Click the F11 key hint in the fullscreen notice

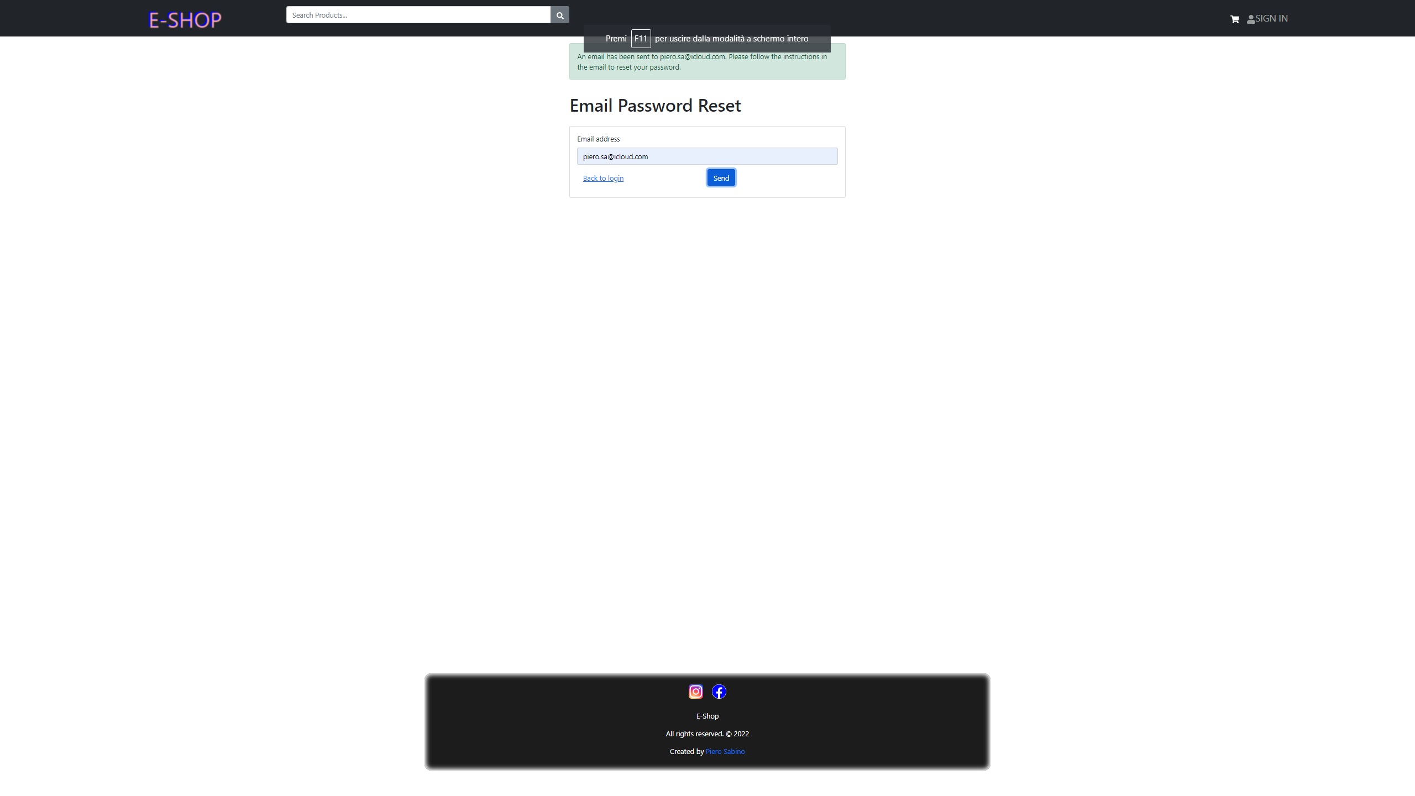pyautogui.click(x=641, y=39)
